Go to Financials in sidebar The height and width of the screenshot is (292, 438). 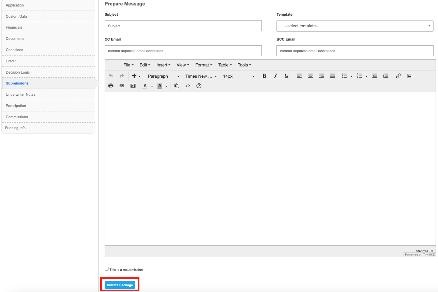tap(48, 27)
